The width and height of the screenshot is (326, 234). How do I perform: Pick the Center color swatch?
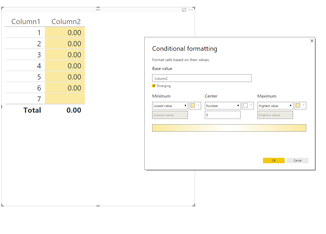coord(248,106)
